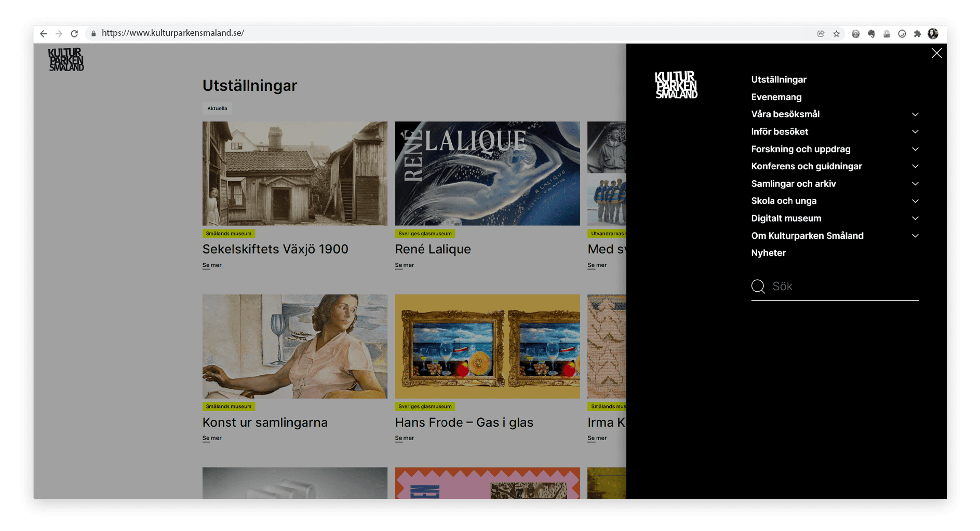Go to Nyheter in the side menu

tap(768, 253)
